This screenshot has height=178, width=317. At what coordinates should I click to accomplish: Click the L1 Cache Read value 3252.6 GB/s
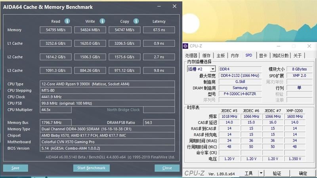pyautogui.click(x=55, y=43)
